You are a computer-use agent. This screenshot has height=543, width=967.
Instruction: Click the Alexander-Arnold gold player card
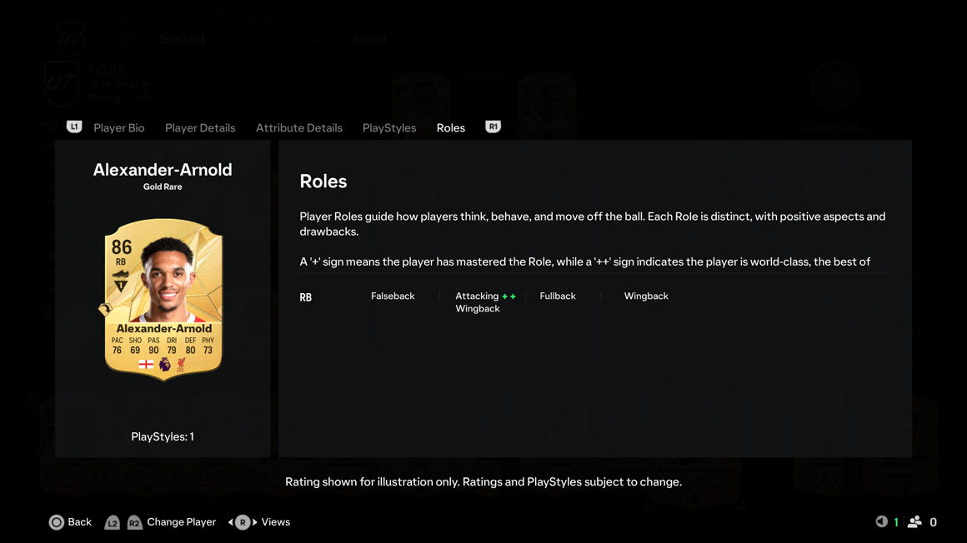163,300
